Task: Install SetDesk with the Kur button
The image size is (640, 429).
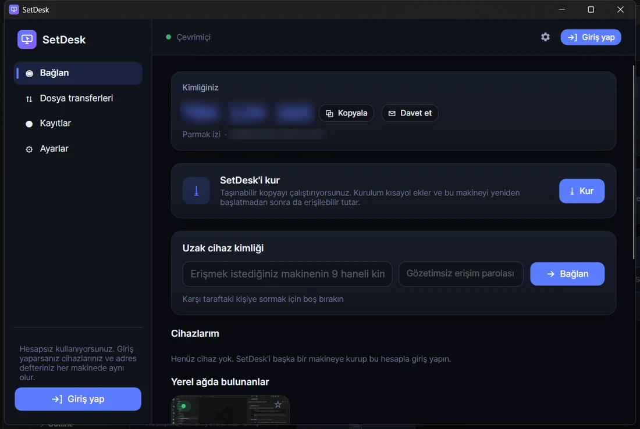Action: click(582, 191)
